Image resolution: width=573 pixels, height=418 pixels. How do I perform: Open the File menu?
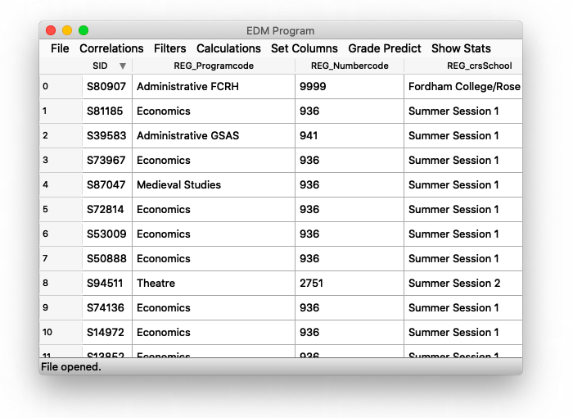click(60, 48)
